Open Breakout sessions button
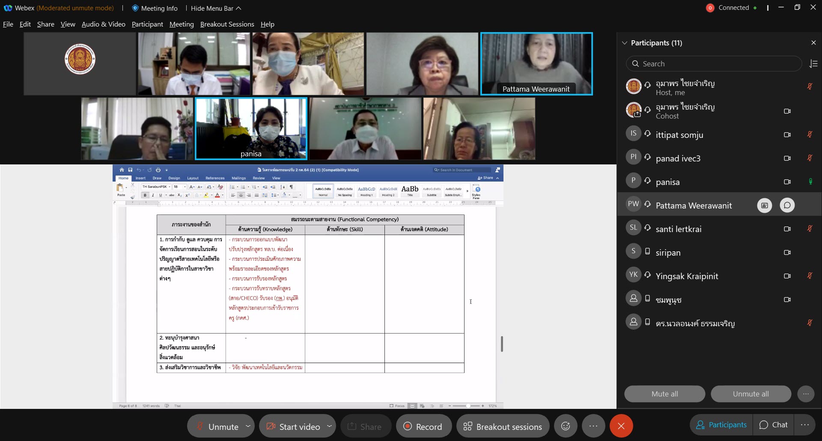This screenshot has height=441, width=822. pos(503,426)
